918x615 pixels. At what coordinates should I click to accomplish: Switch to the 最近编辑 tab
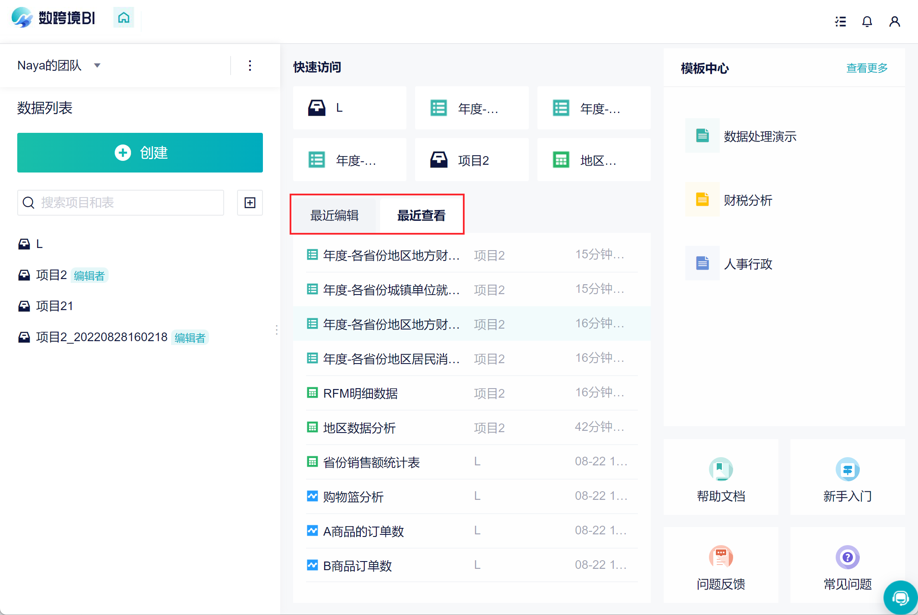(x=334, y=215)
